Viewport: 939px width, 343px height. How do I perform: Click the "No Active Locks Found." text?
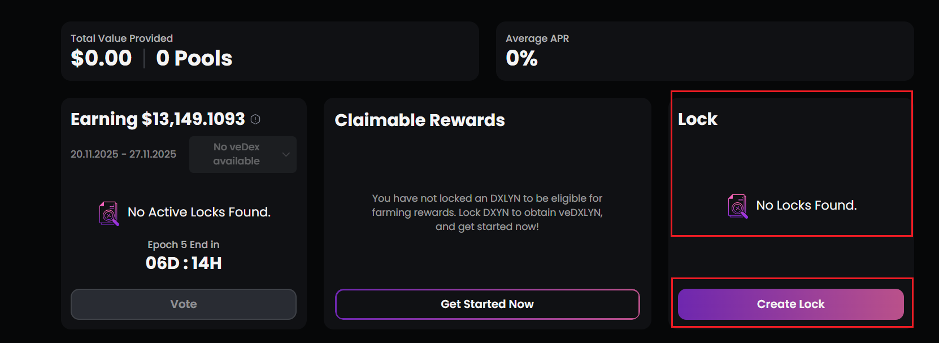(199, 212)
